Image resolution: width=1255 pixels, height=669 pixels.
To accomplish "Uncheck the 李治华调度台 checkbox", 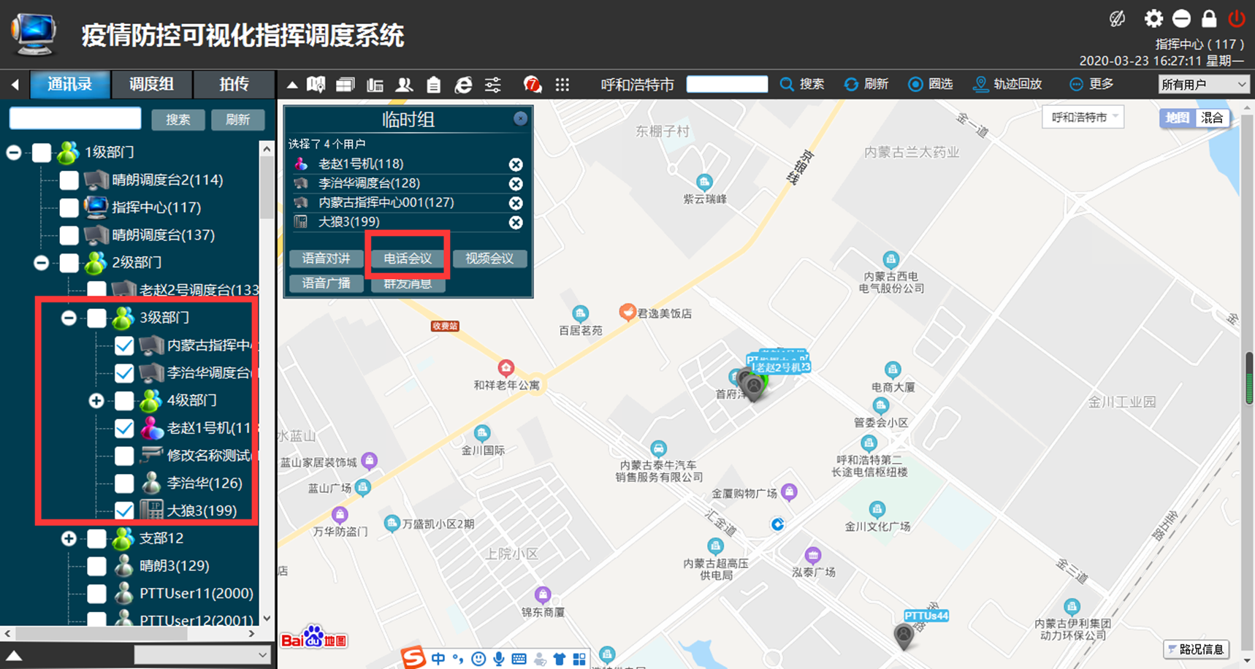I will point(124,373).
